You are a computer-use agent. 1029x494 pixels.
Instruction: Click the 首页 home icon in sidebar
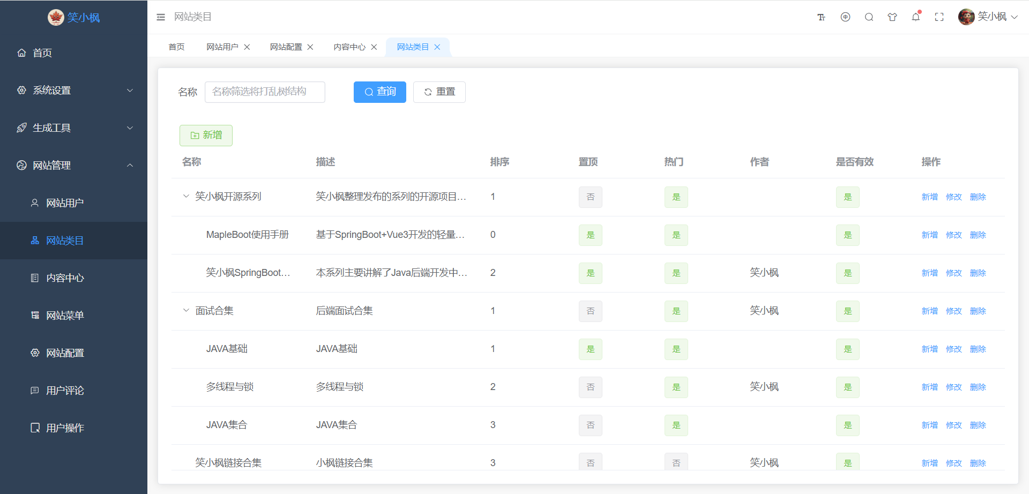pos(21,53)
